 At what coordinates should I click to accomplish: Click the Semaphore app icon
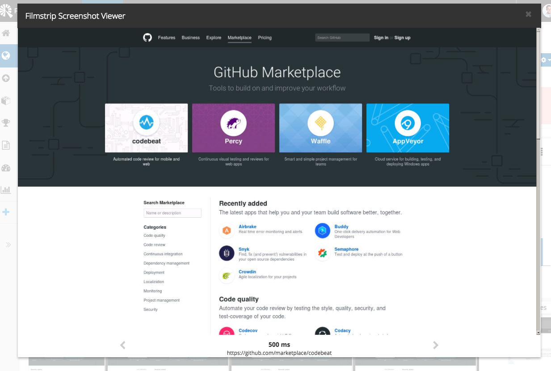click(323, 253)
